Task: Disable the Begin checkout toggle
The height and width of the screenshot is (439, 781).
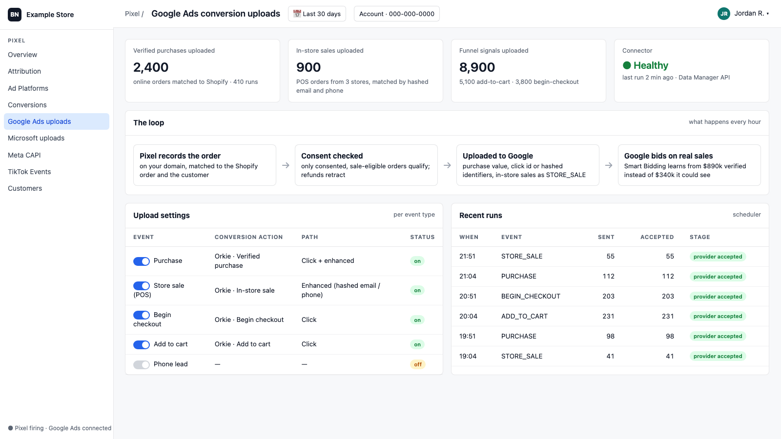Action: (x=142, y=315)
